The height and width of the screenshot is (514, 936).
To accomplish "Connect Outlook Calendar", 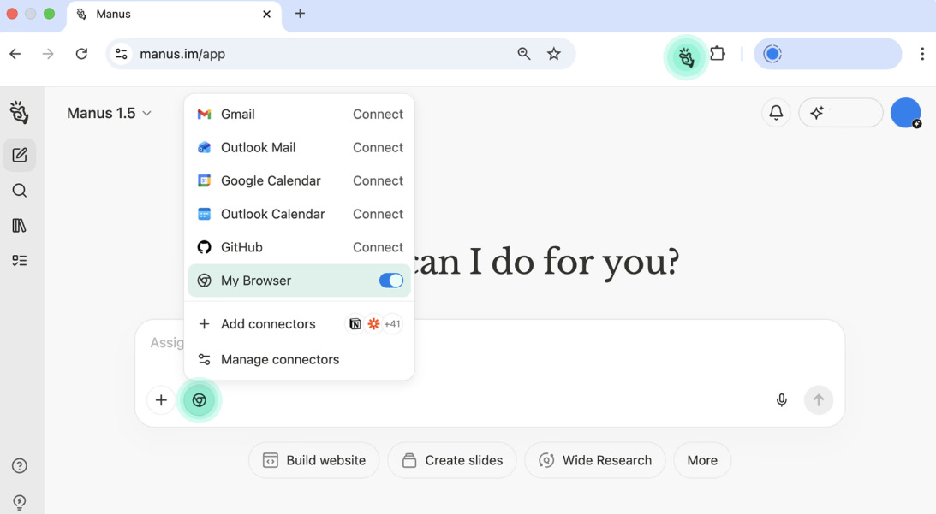I will click(x=378, y=214).
